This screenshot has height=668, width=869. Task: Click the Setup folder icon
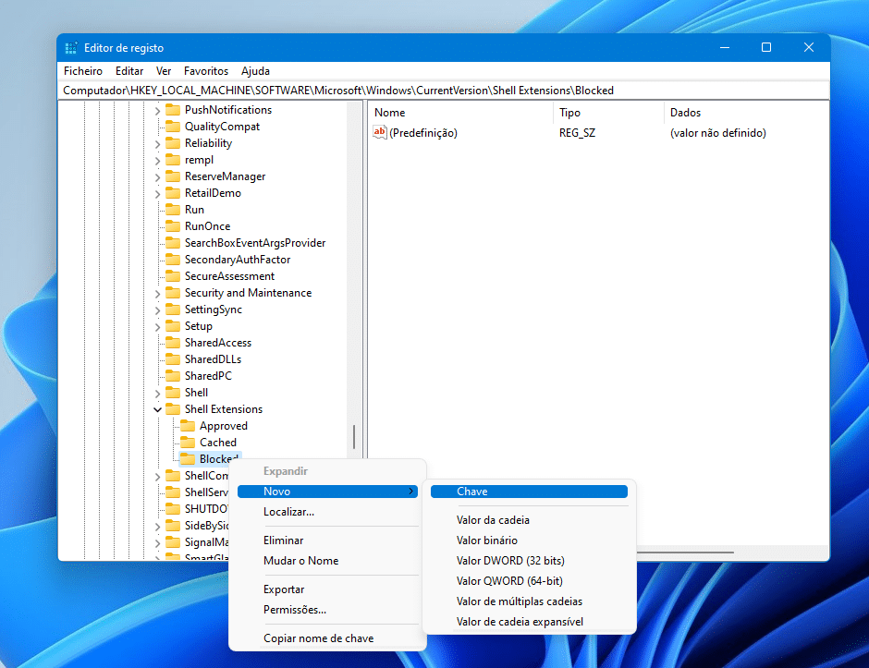point(173,326)
